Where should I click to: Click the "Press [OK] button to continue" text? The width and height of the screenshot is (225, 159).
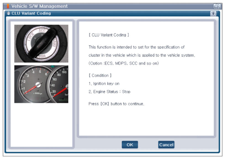pyautogui.click(x=117, y=104)
